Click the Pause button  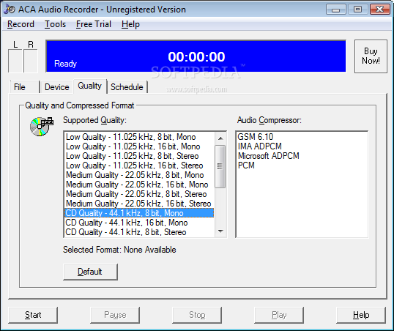pos(115,315)
